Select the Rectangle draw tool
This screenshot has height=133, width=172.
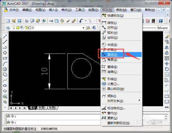click(5, 58)
